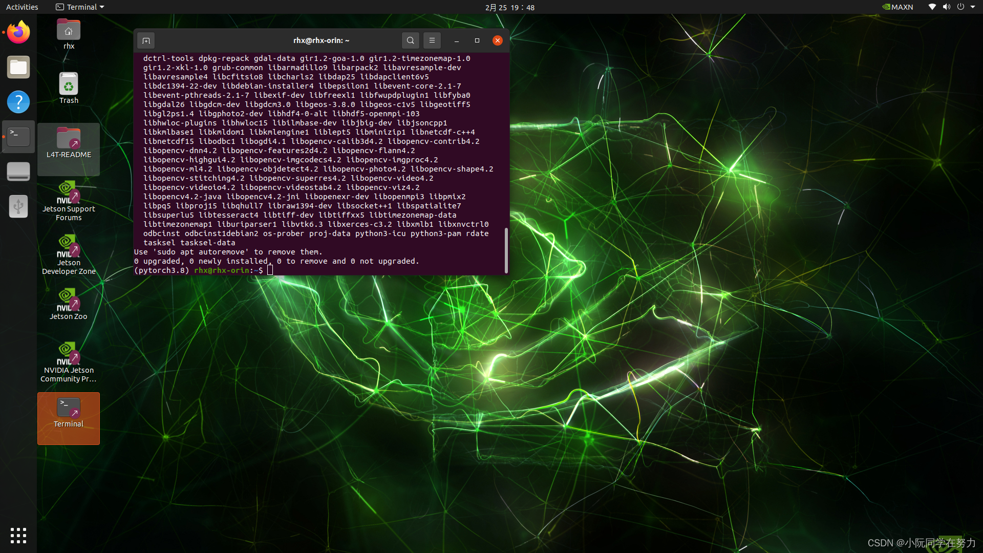The width and height of the screenshot is (983, 553).
Task: Click the terminal title rhx@rhx-orin
Action: (322, 40)
